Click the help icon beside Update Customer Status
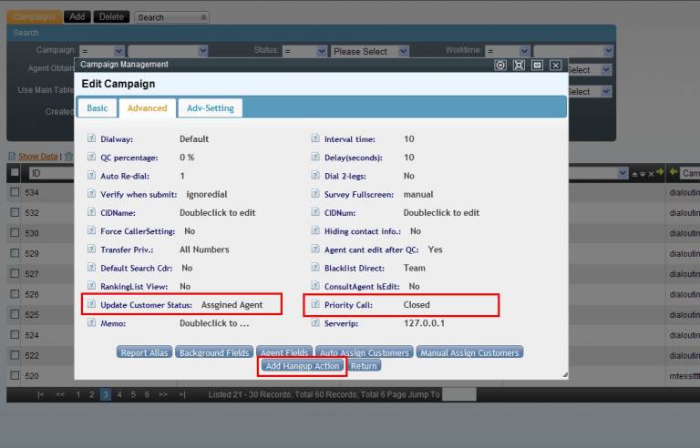 [x=91, y=305]
